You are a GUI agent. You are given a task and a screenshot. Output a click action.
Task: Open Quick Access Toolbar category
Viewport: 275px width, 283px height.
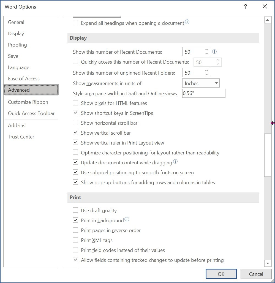31,113
